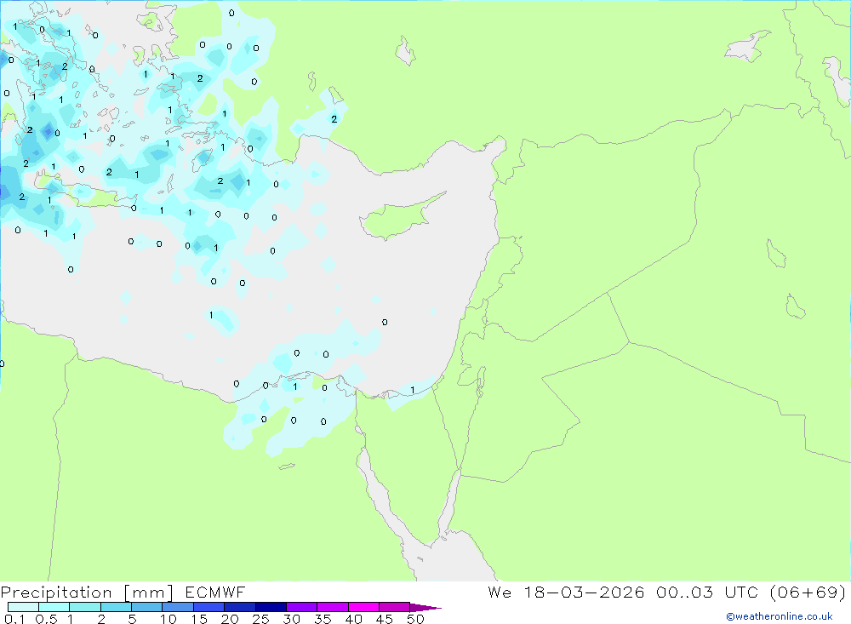Click the island of Cyprus on the map
The width and height of the screenshot is (851, 624).
[x=395, y=220]
